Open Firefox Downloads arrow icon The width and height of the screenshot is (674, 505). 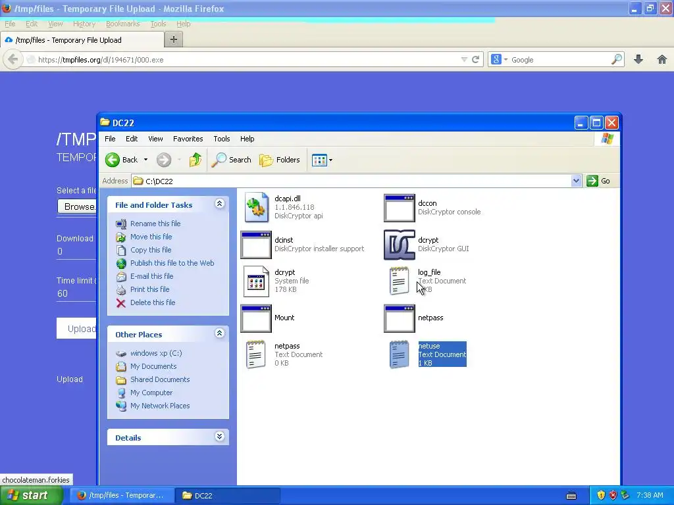point(638,59)
